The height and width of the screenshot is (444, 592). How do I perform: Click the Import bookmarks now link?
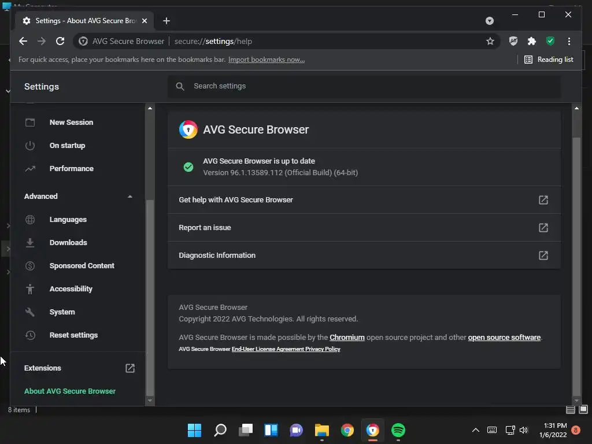click(x=267, y=60)
